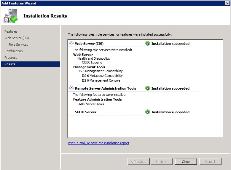Collapse the Remote Server Administration Tools section
Screen dimensions: 231x170
point(71,88)
